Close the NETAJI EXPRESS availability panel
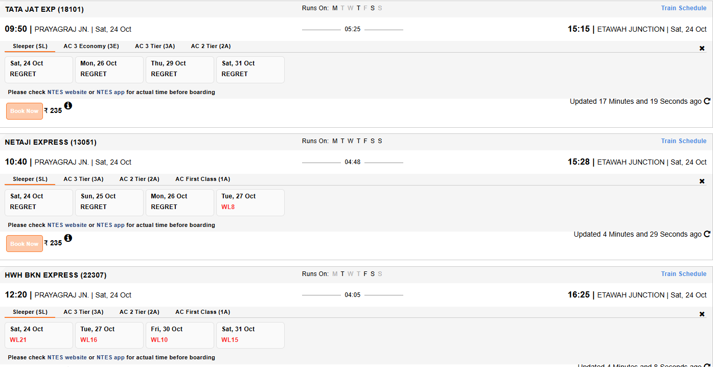 pos(702,181)
